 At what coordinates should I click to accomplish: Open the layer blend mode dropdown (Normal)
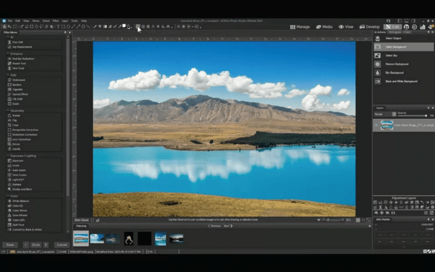click(x=385, y=114)
